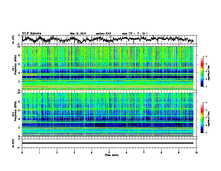Select the "start UT = 7 : 10: 1" text
This screenshot has height=171, width=221.
[135, 34]
